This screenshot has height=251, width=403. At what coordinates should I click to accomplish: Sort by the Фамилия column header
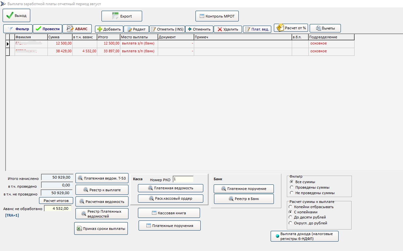(x=31, y=37)
